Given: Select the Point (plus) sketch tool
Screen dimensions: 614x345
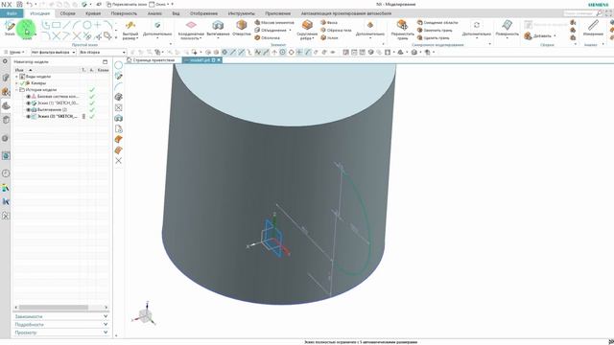Looking at the screenshot, I should [97, 25].
